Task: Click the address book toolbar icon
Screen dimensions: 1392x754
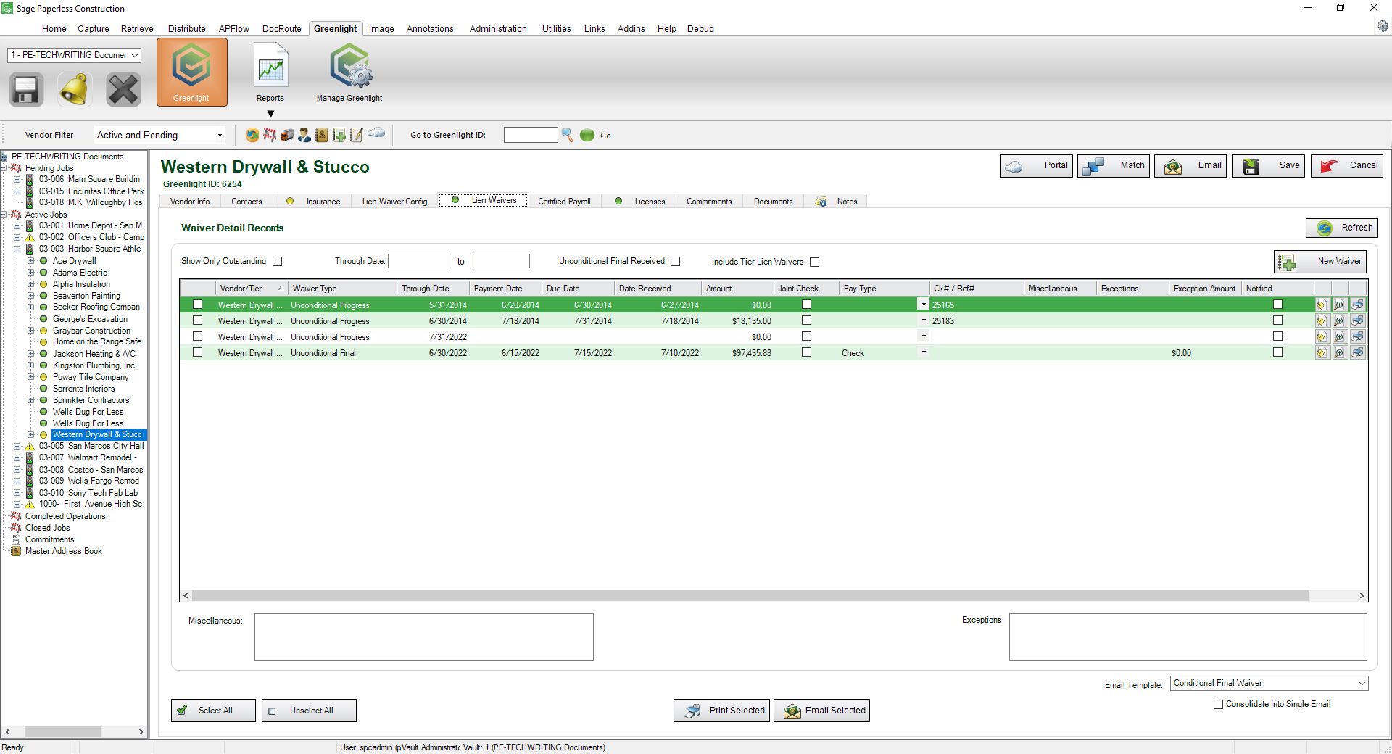Action: point(322,135)
